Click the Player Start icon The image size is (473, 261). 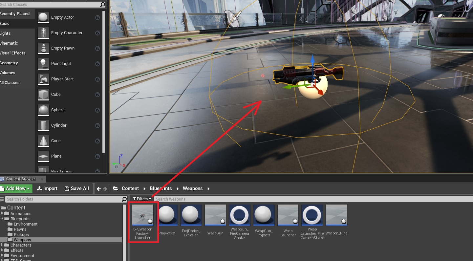click(x=43, y=79)
